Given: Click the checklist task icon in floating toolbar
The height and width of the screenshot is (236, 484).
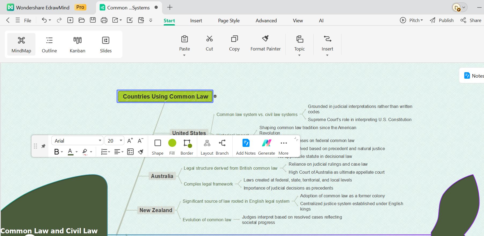Looking at the screenshot, I should (x=130, y=152).
